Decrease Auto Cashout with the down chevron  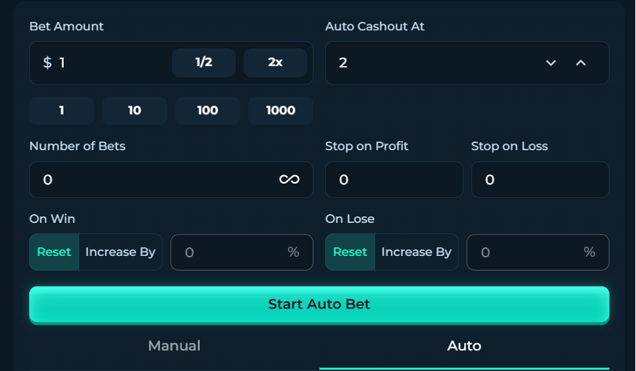[551, 63]
